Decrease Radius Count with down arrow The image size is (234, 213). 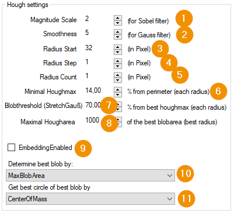click(118, 80)
